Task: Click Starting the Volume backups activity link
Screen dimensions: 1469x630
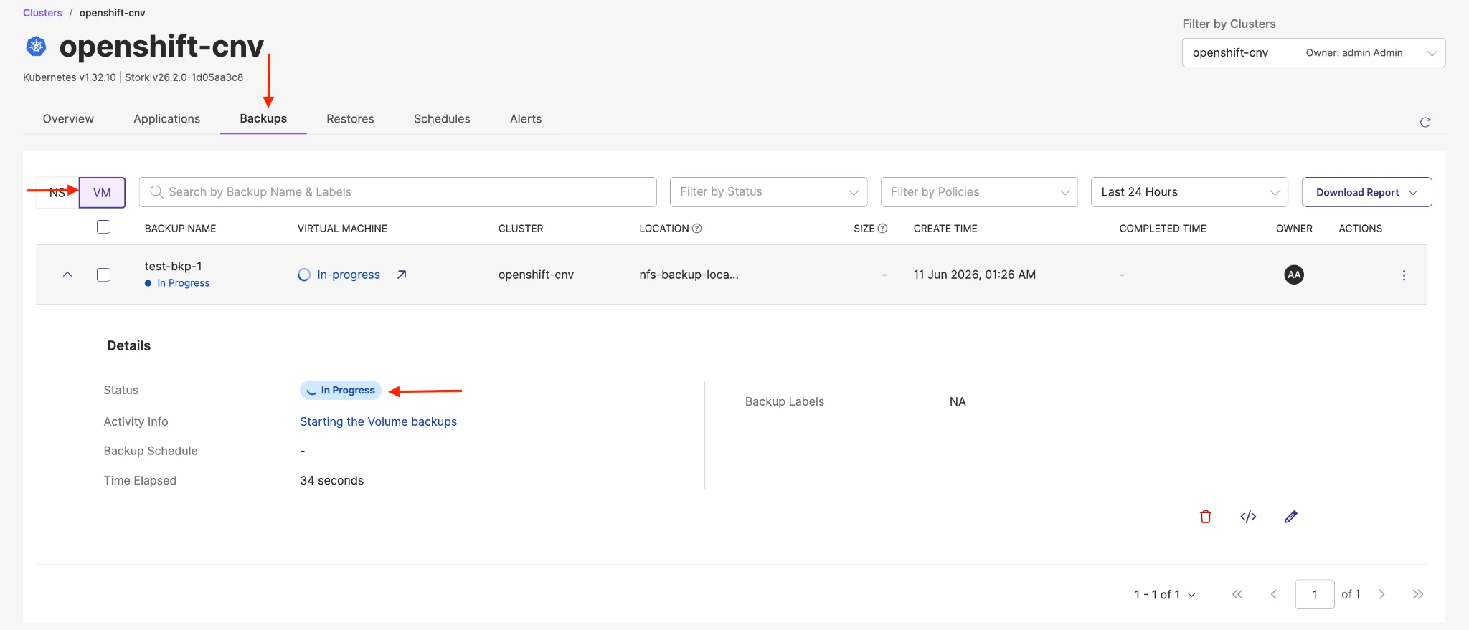Action: coord(378,421)
